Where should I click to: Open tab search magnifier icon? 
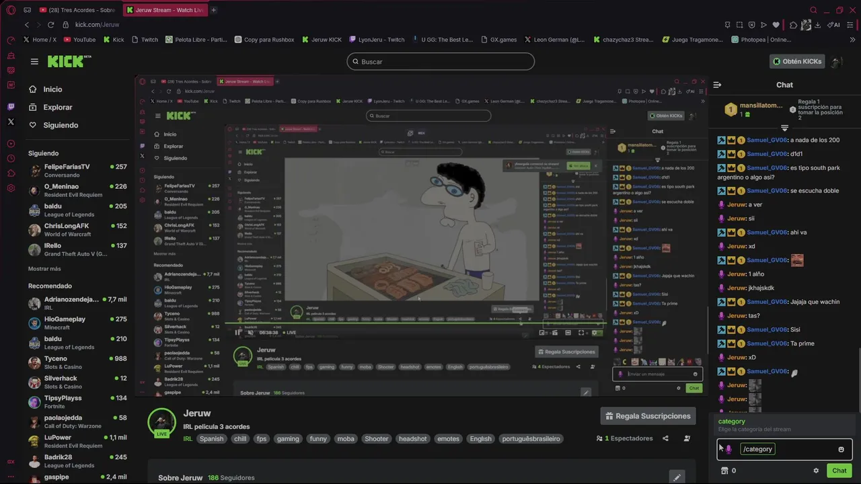click(x=813, y=10)
